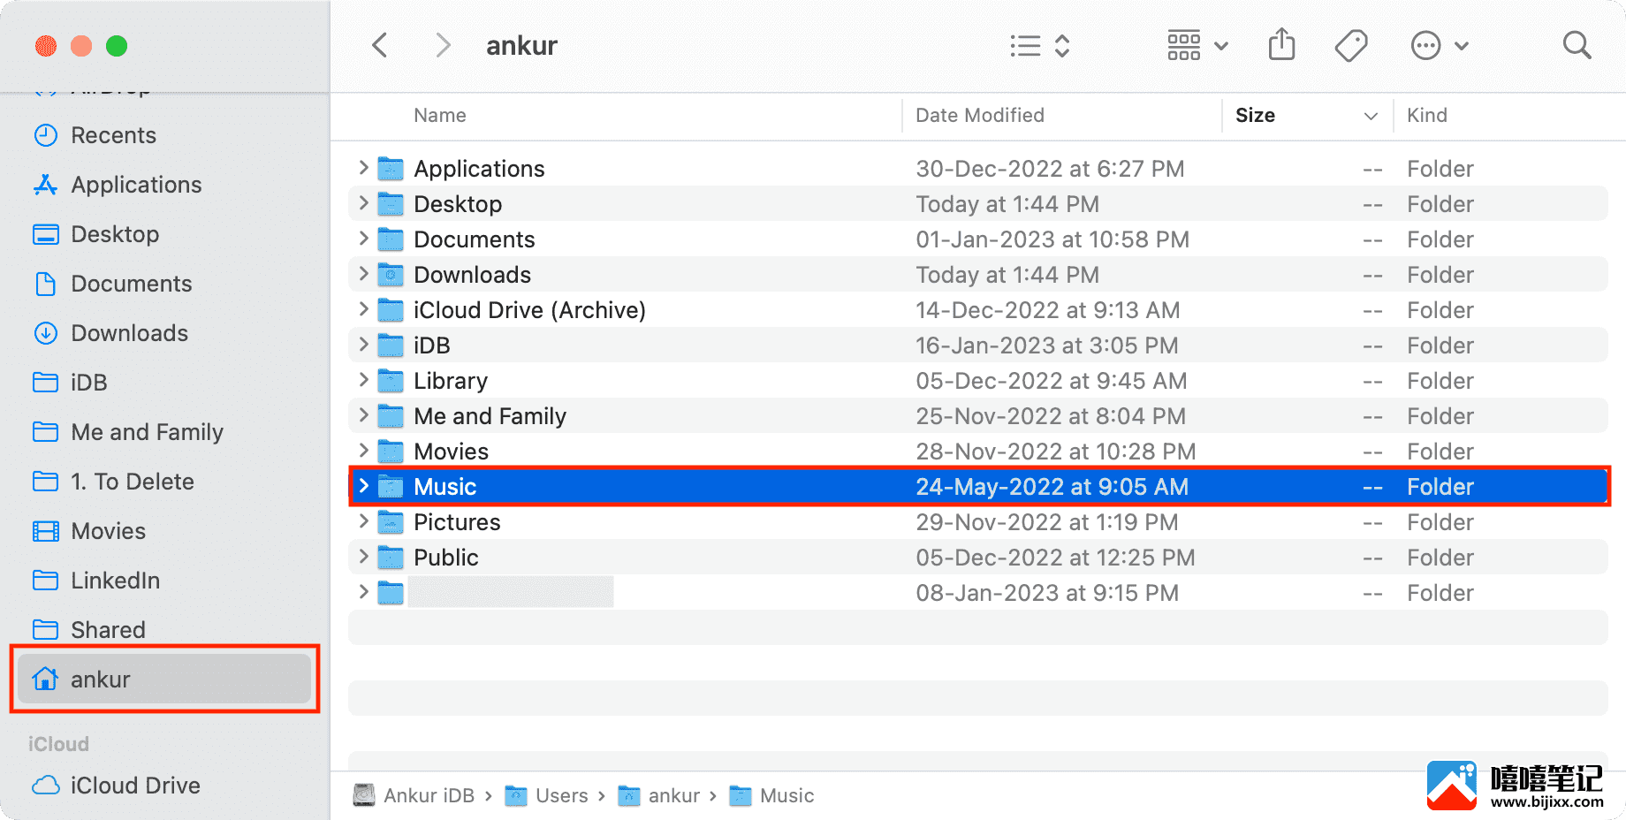Select the iCloud Drive (Archive) folder icon
Screen dimensions: 1626x820
[x=391, y=310]
